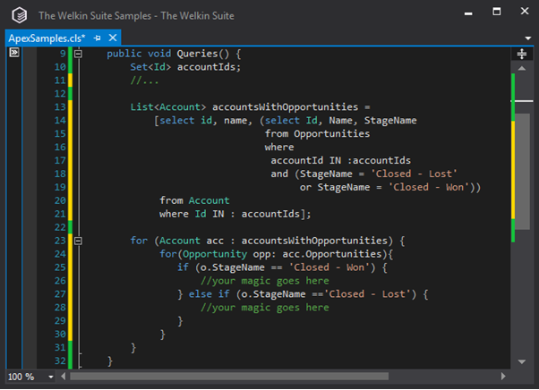This screenshot has height=390, width=539.
Task: Collapse the for-loop block at line 23
Action: coord(78,241)
